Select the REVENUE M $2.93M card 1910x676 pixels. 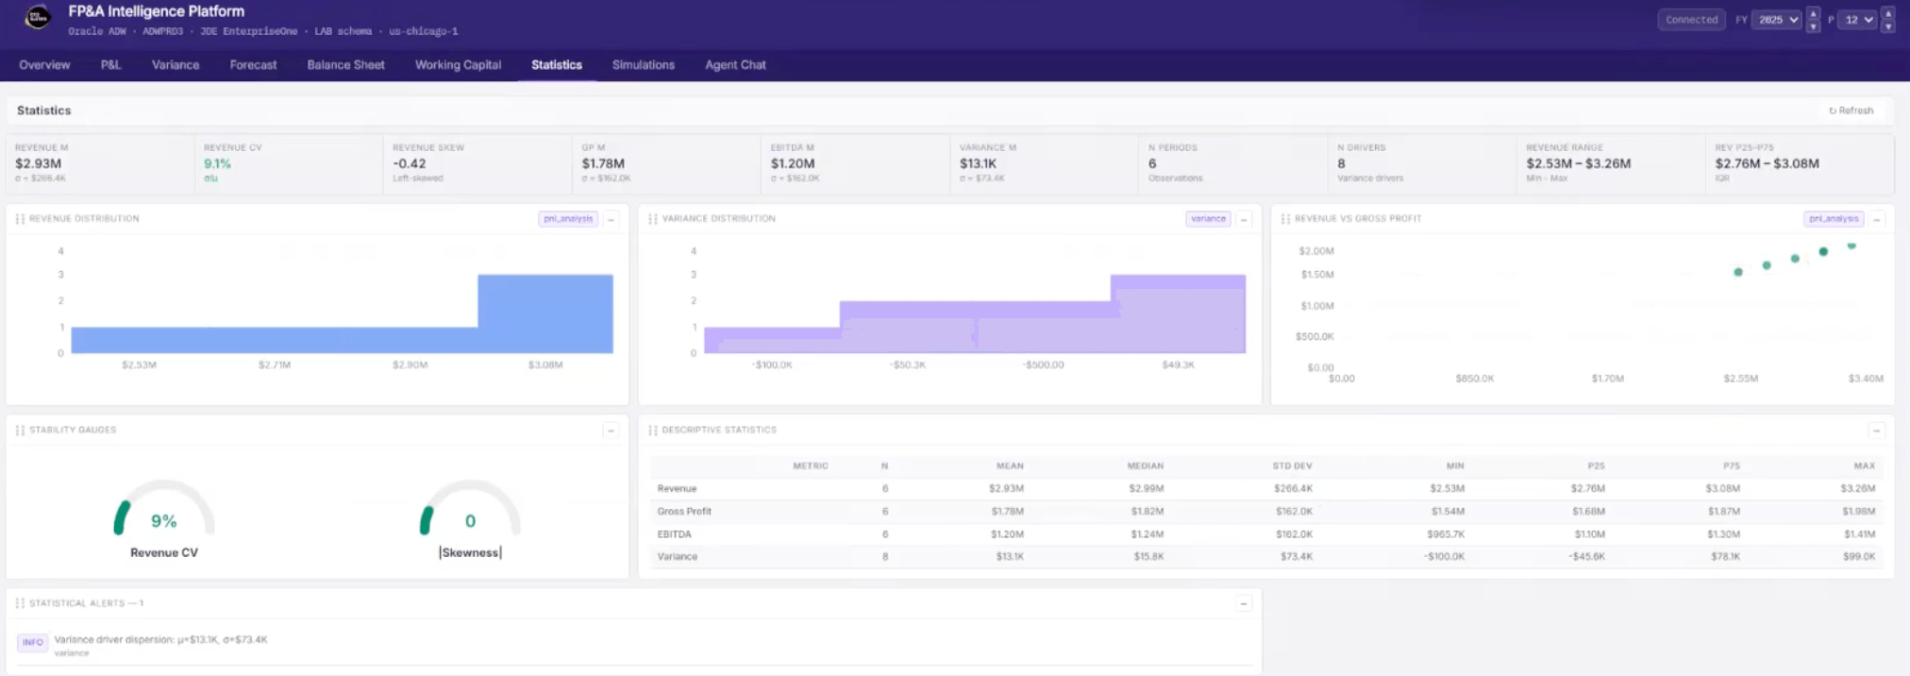point(100,164)
